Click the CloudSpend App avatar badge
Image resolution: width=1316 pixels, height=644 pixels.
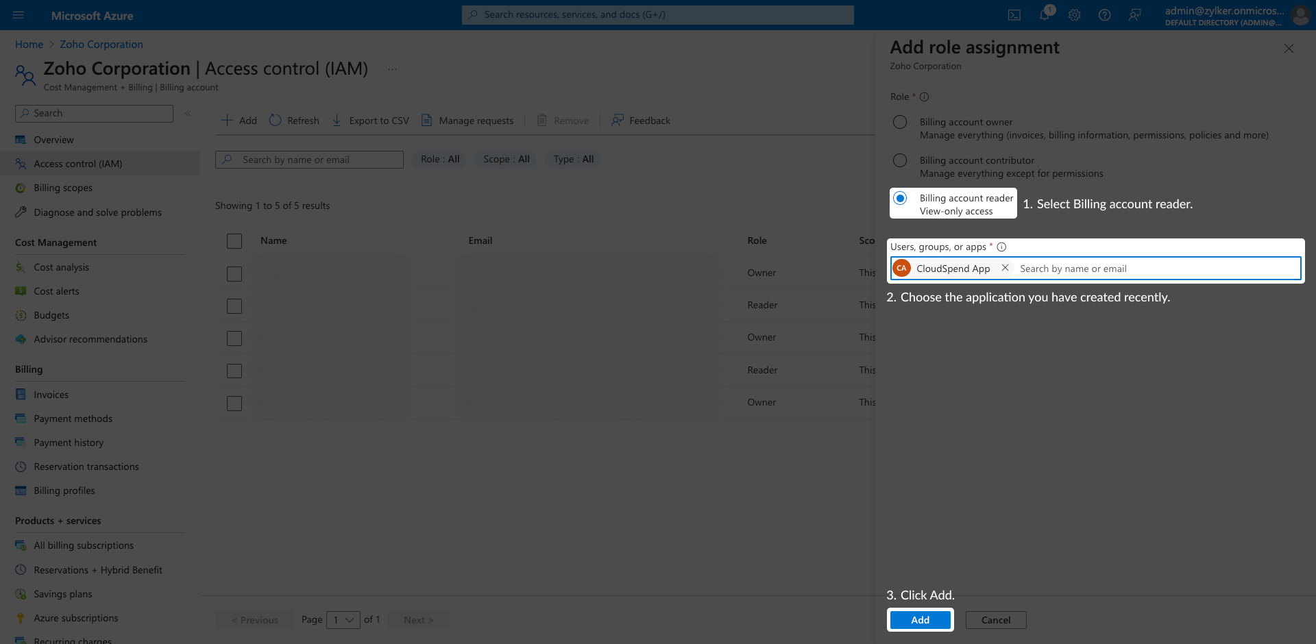click(902, 268)
